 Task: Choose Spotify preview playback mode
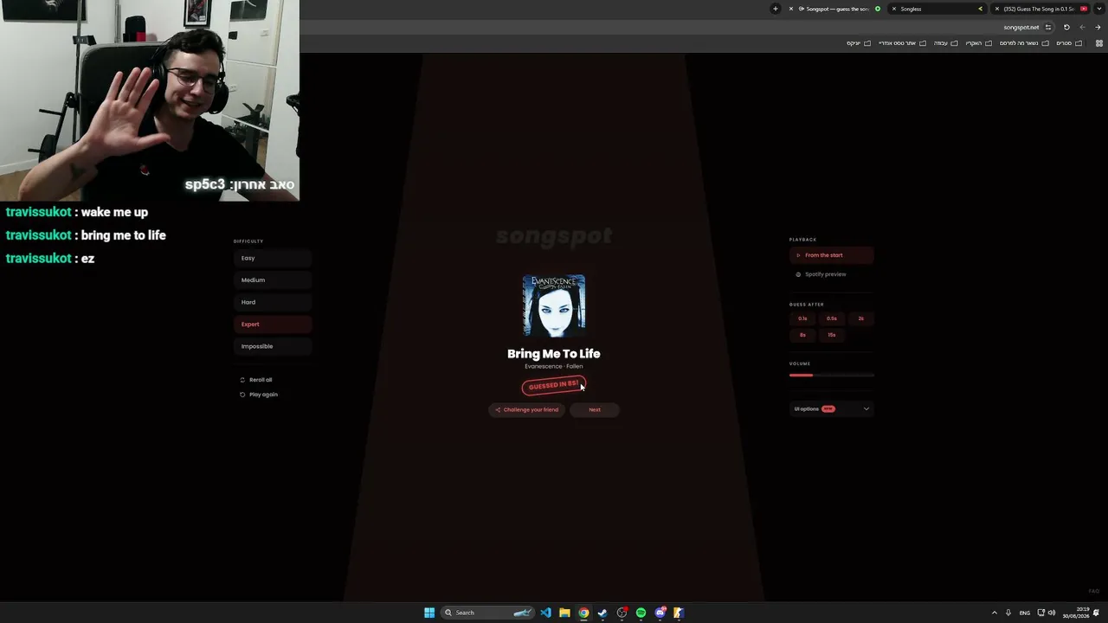coord(832,274)
